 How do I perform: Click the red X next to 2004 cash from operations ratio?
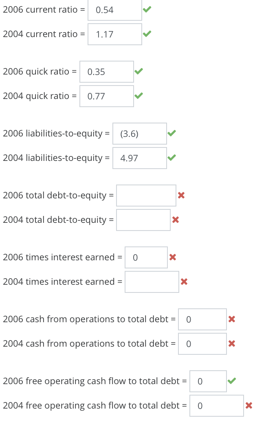click(x=231, y=343)
